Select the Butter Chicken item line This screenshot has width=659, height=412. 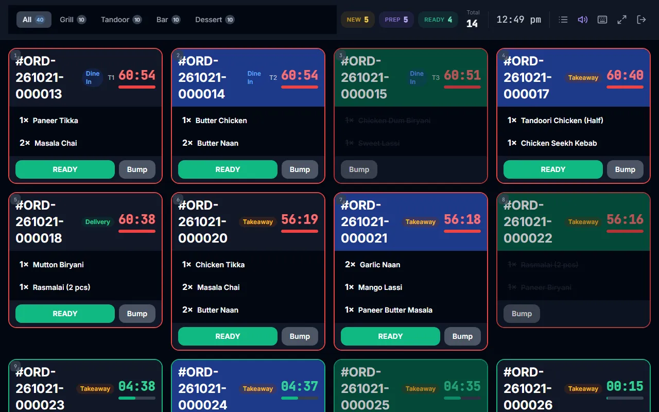(248, 121)
